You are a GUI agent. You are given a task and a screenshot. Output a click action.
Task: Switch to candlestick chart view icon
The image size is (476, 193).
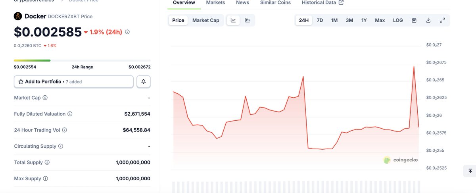point(248,20)
